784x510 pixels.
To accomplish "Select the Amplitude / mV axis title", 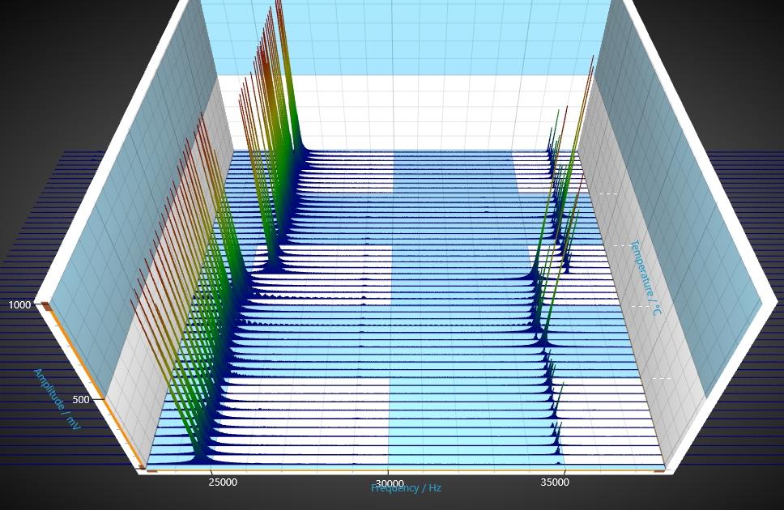I will pos(57,398).
